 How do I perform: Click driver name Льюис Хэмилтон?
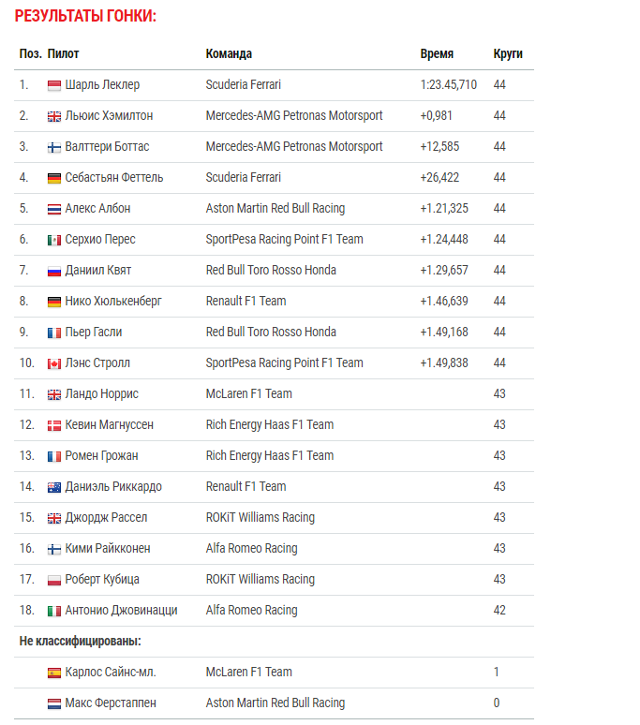[x=109, y=115]
